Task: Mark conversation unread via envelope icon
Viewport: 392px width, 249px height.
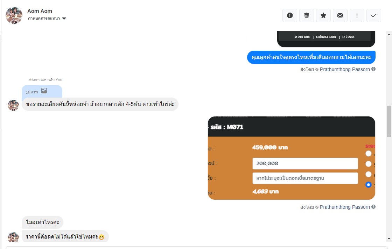Action: pos(340,15)
